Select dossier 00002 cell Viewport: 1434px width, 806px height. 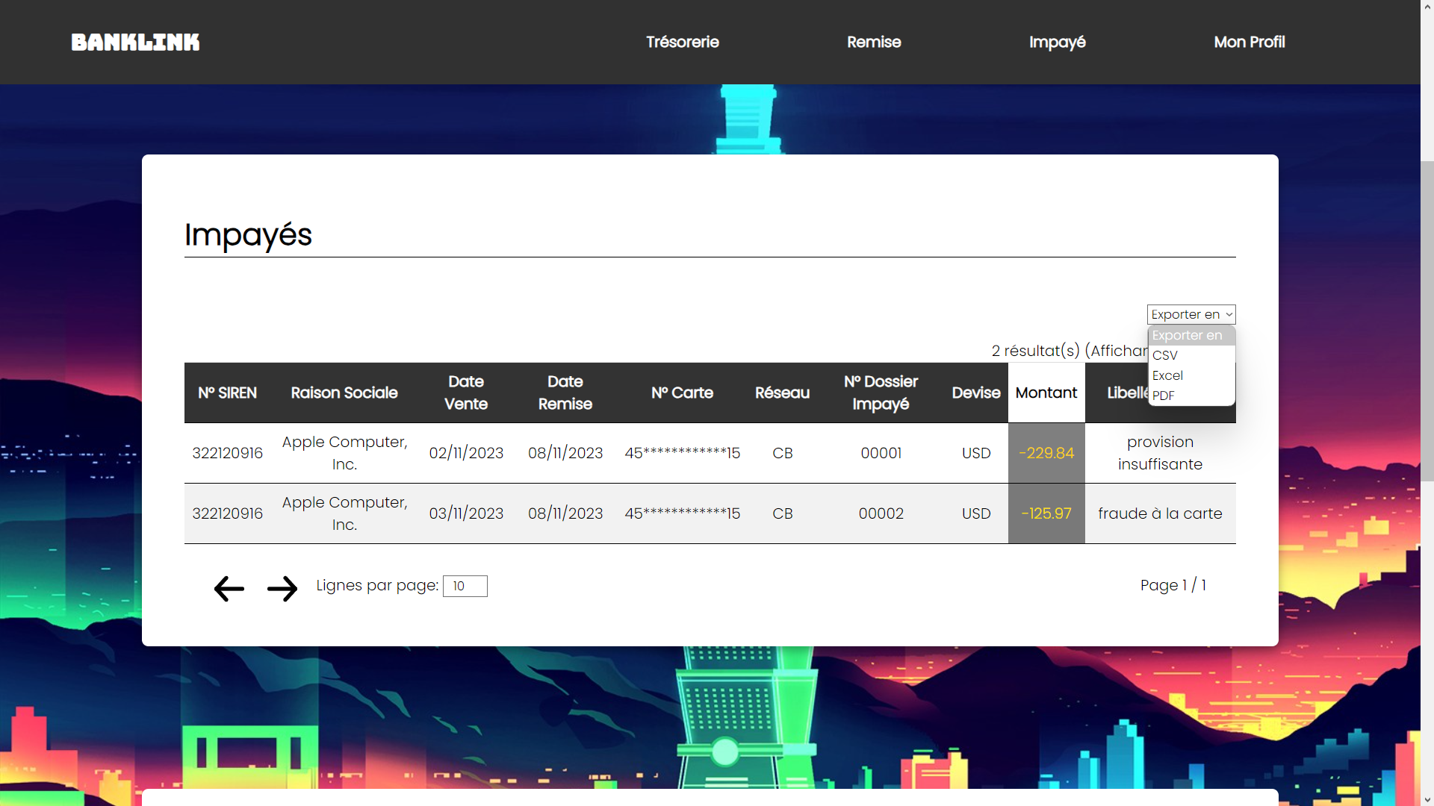[x=881, y=513]
